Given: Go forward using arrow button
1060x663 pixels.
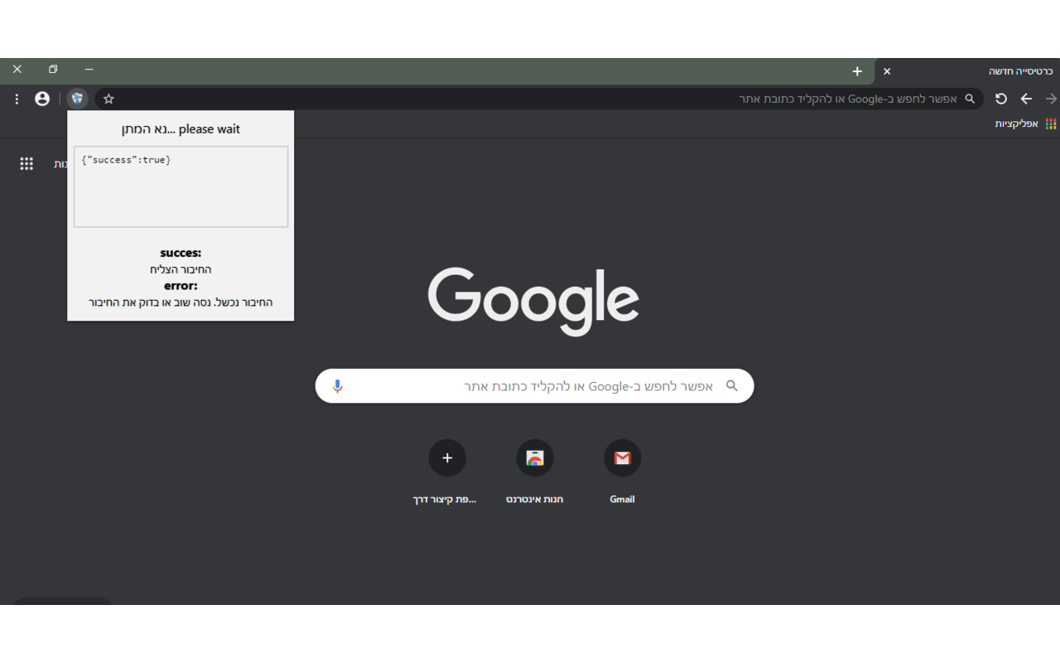Looking at the screenshot, I should (x=1051, y=99).
